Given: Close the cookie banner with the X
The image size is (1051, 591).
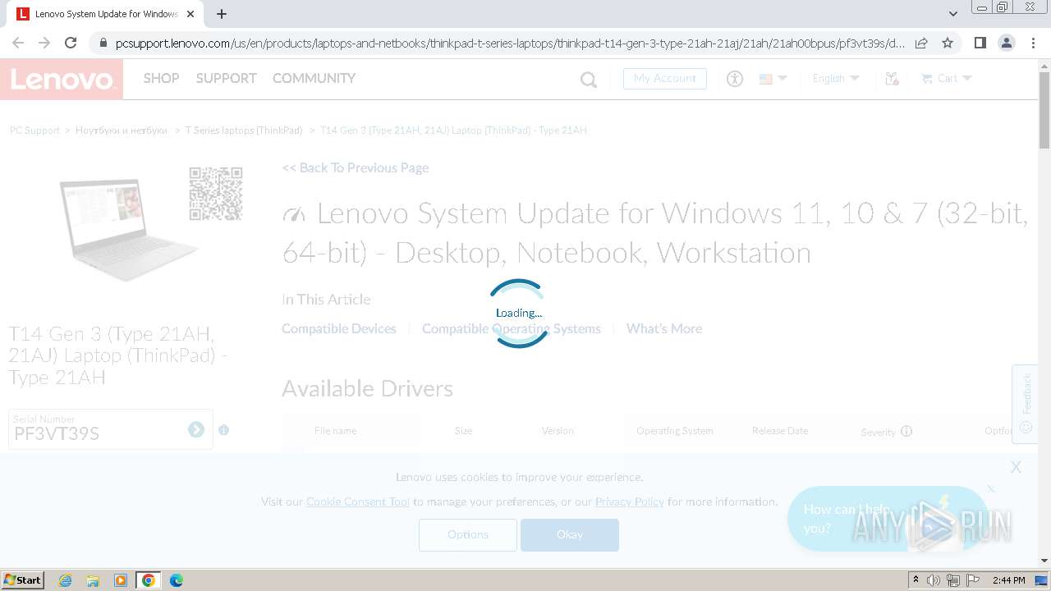Looking at the screenshot, I should click(x=1016, y=467).
